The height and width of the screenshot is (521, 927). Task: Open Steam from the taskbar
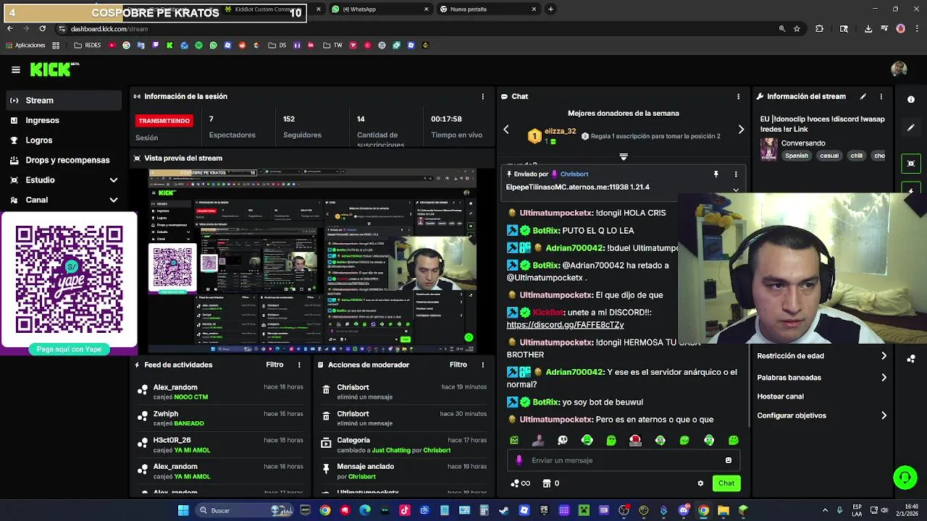click(x=504, y=510)
